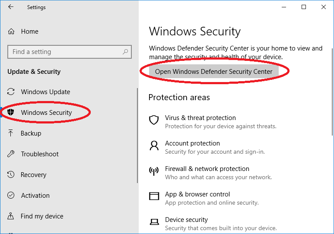Open Windows Defender Security Center button
This screenshot has height=234, width=334.
213,72
